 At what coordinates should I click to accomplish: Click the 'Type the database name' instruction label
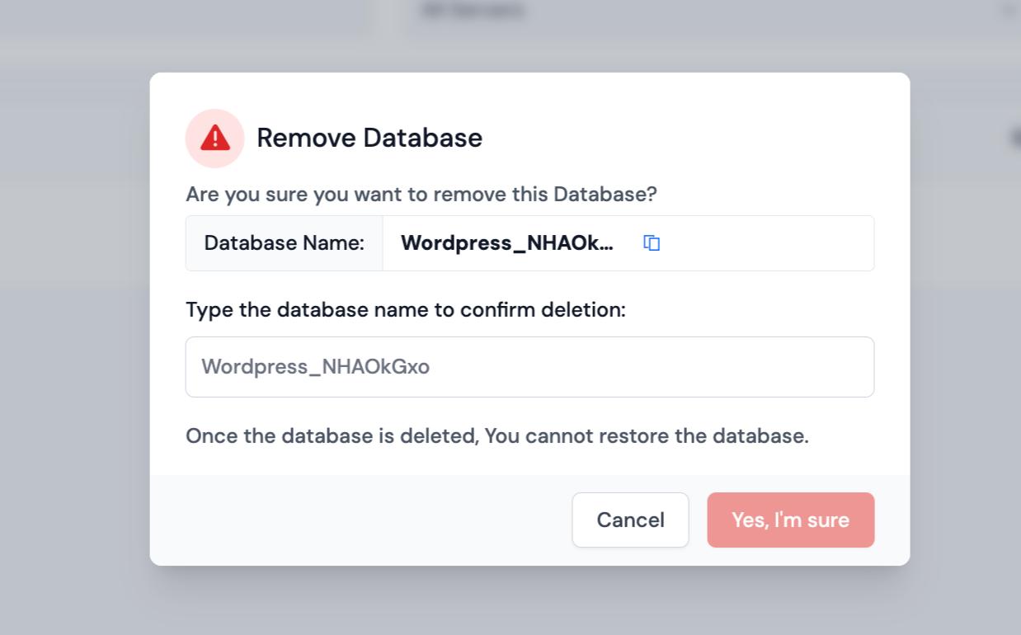pos(406,309)
